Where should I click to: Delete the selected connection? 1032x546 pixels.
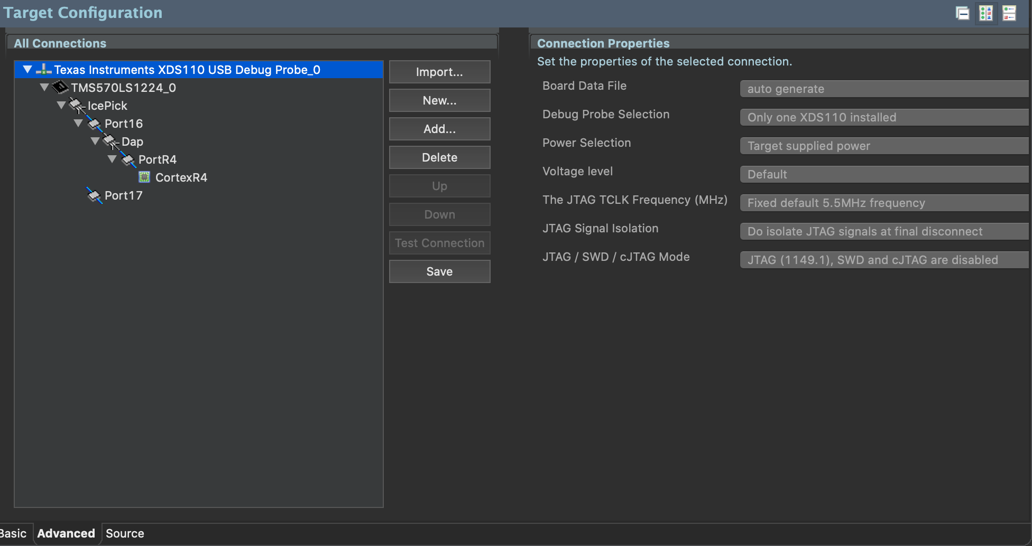click(439, 157)
